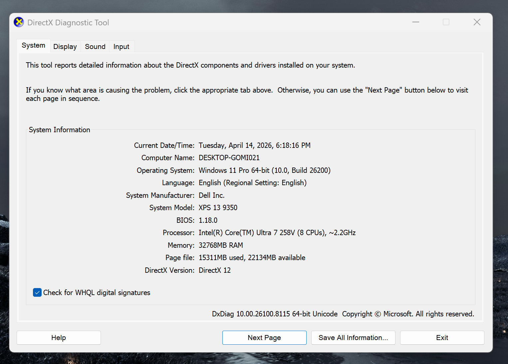Open the Display tab
Image resolution: width=508 pixels, height=364 pixels.
[x=65, y=47]
